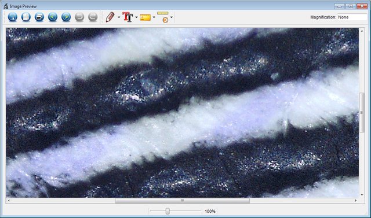Click the scroll left arrow

point(9,201)
